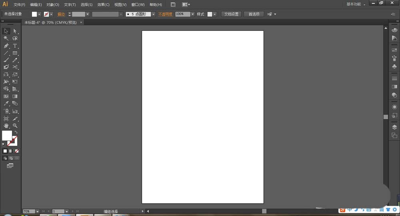Screen dimensions: 400x216
Task: Select the Eyedropper tool
Action: tap(6, 103)
